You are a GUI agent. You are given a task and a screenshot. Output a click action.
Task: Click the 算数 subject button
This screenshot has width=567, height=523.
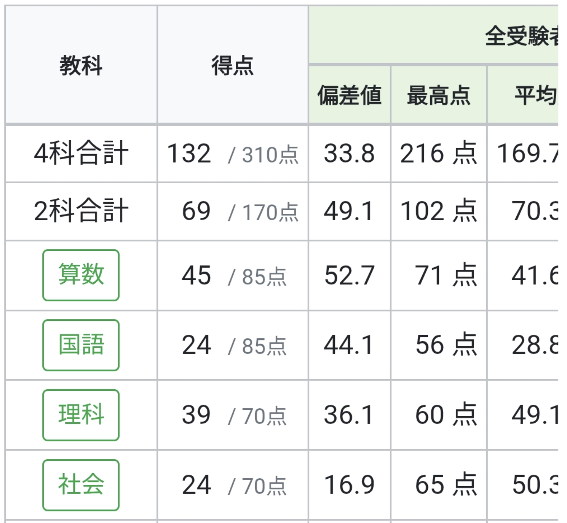point(81,275)
